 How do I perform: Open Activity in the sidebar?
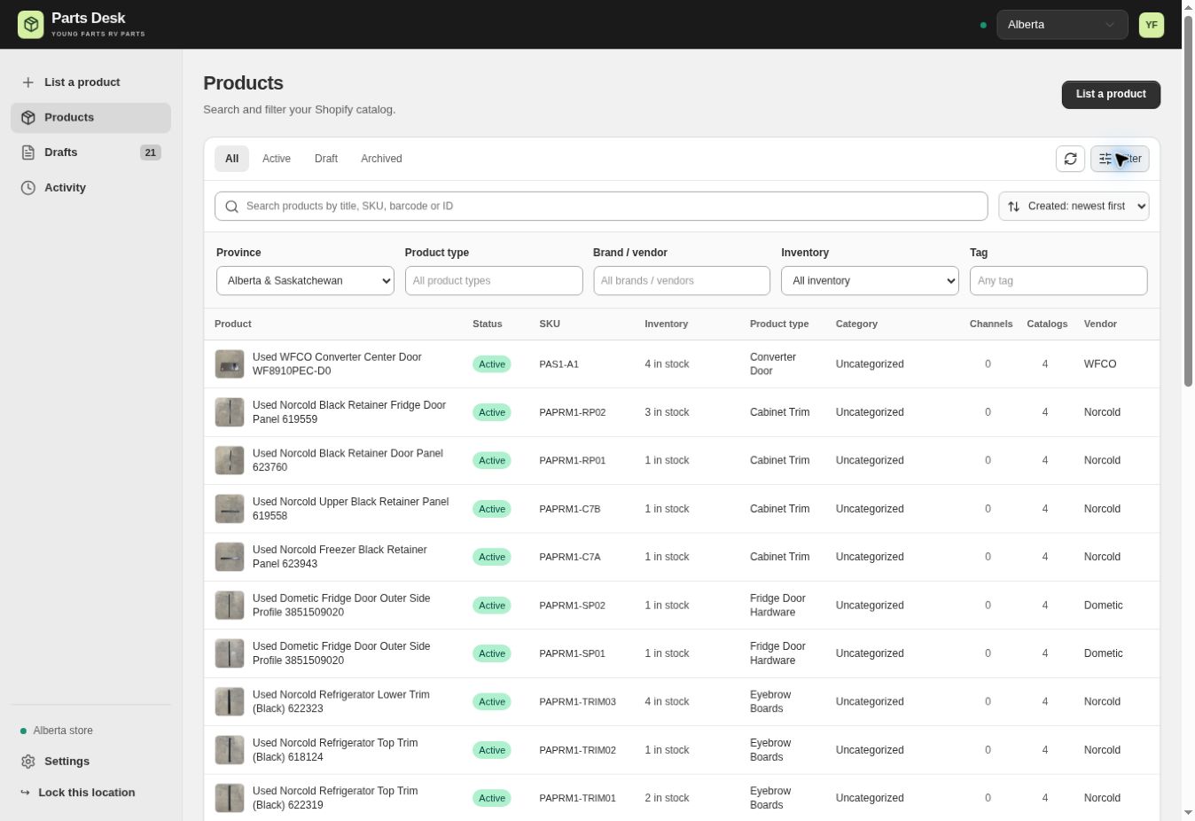click(x=90, y=188)
